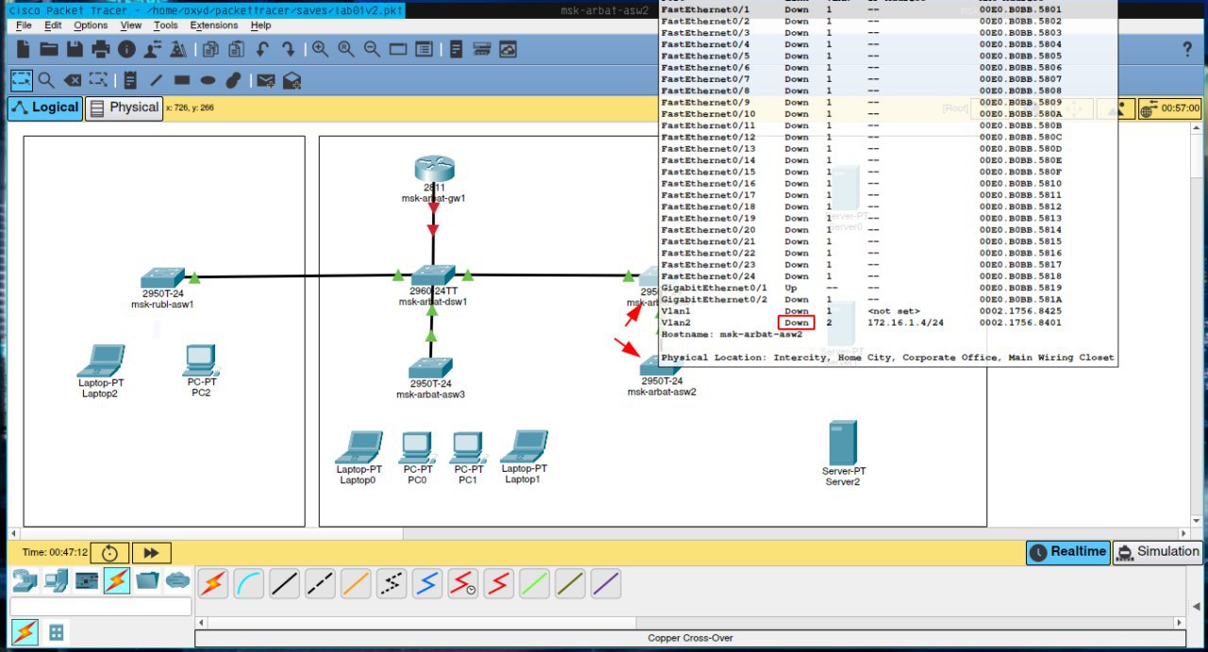Image resolution: width=1208 pixels, height=652 pixels.
Task: Select Server2 device
Action: point(842,442)
